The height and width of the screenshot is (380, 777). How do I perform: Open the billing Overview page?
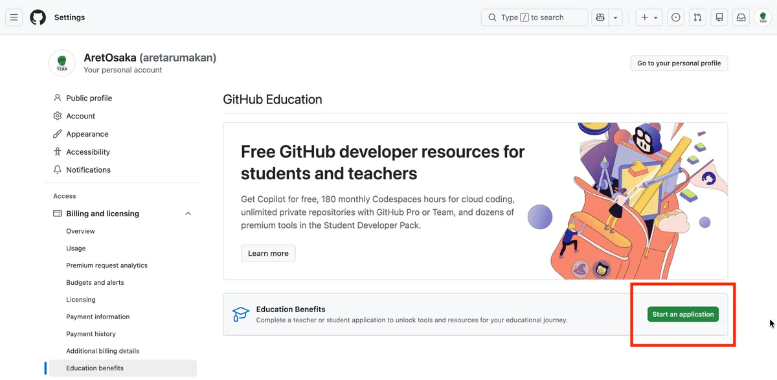[80, 231]
